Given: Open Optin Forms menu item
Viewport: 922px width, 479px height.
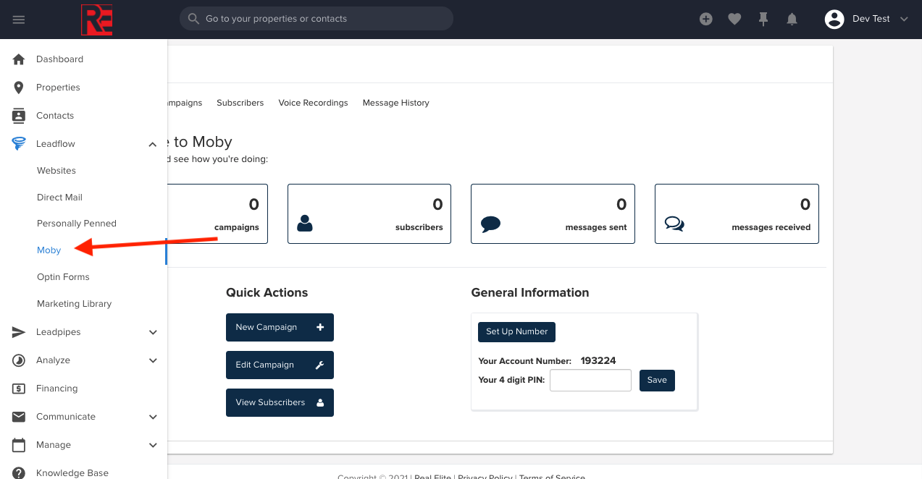Looking at the screenshot, I should point(63,277).
